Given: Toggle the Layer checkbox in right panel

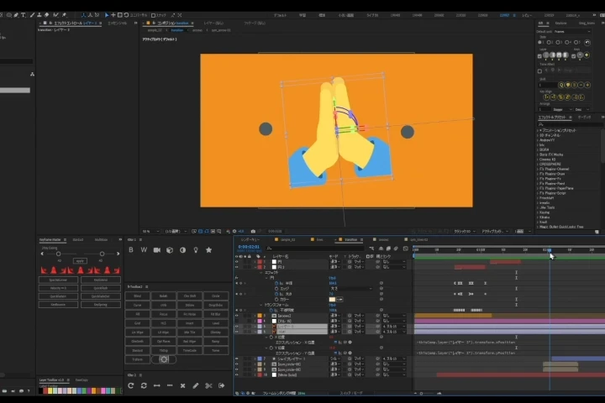Looking at the screenshot, I should click(539, 56).
